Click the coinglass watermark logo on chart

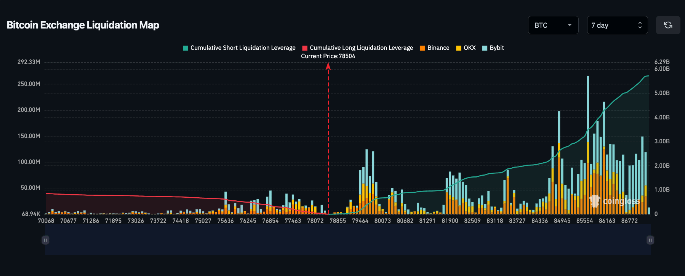(x=614, y=201)
